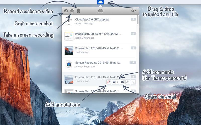The image size is (201, 125).
Task: Copy link using the chain link icon
Action: point(128,82)
